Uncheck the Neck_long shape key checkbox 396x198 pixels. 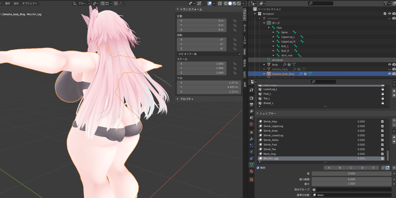(382, 154)
